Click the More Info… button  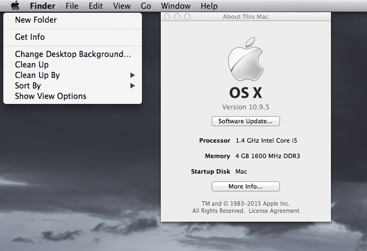(246, 186)
